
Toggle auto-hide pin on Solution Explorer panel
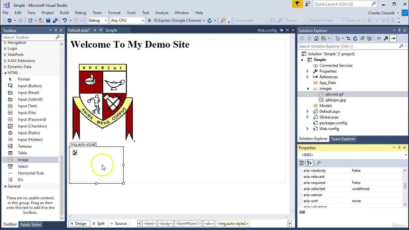coord(399,31)
